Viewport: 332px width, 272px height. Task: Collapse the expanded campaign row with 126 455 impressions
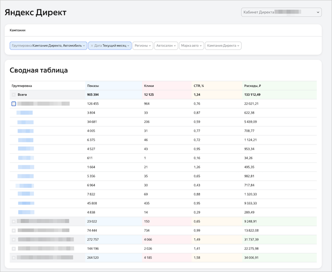pos(14,104)
